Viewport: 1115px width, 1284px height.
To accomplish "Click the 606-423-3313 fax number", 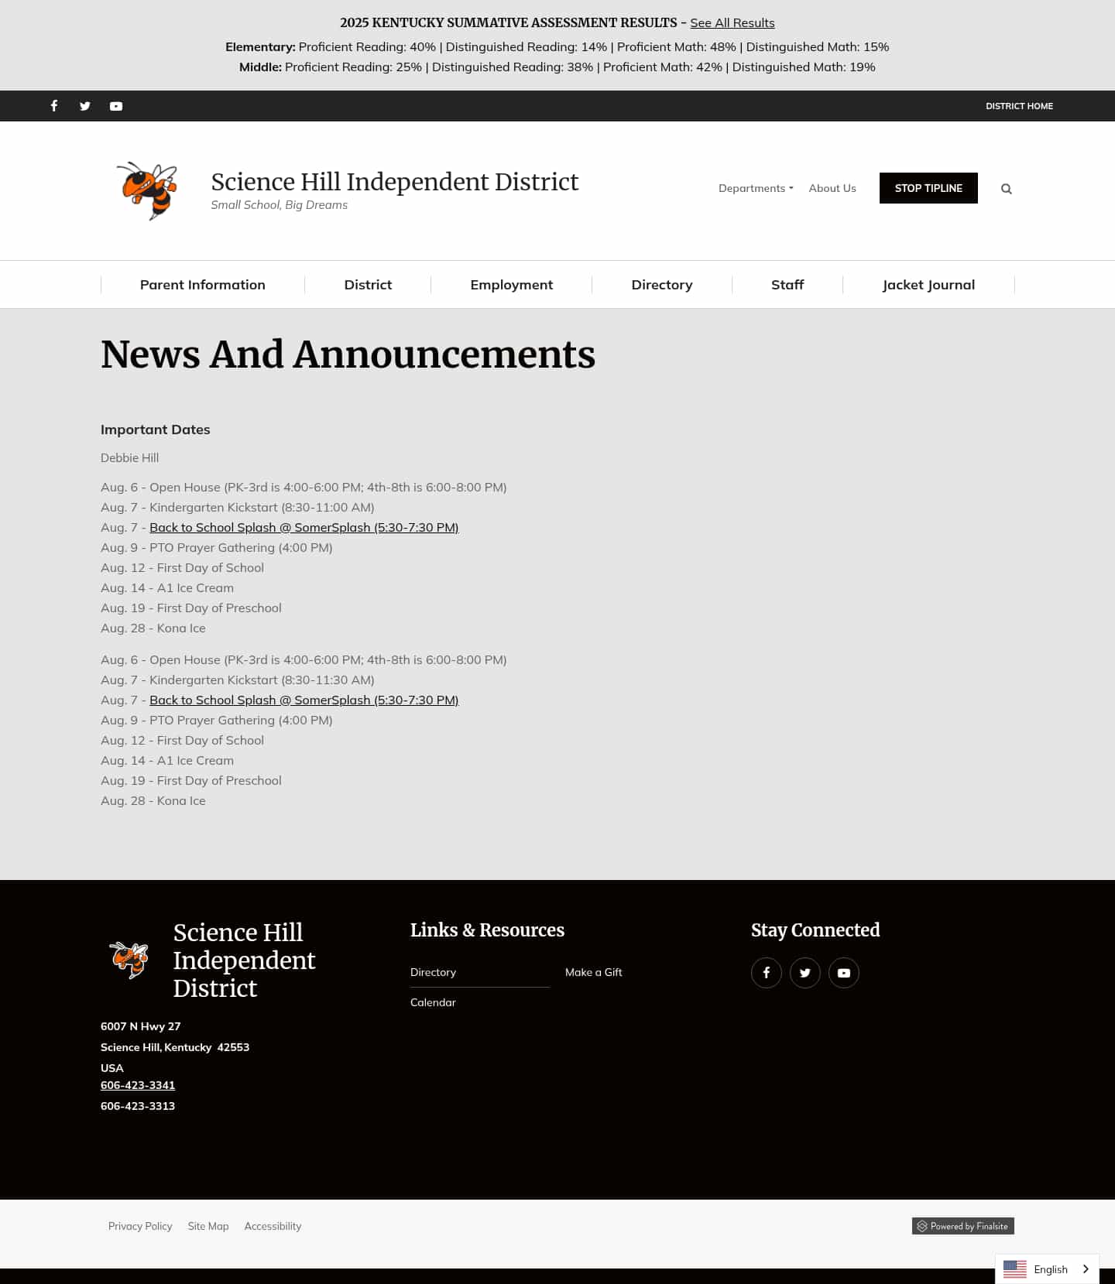I will 138,1106.
